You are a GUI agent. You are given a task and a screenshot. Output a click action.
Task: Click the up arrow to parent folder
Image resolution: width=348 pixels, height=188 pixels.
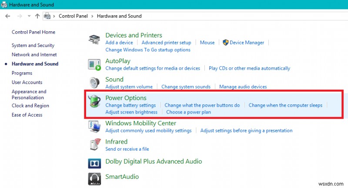pos(37,16)
